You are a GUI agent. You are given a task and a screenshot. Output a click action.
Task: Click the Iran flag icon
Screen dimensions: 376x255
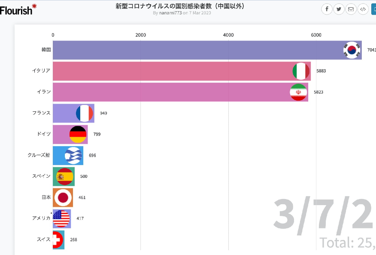(298, 92)
